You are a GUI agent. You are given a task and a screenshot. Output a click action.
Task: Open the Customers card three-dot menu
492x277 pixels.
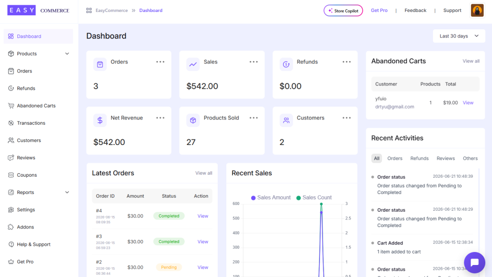347,118
